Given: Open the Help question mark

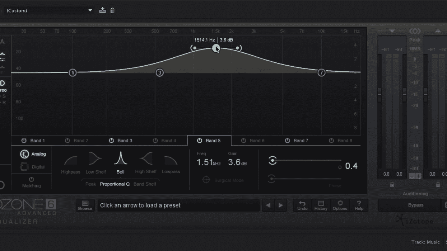Looking at the screenshot, I should coord(359,205).
